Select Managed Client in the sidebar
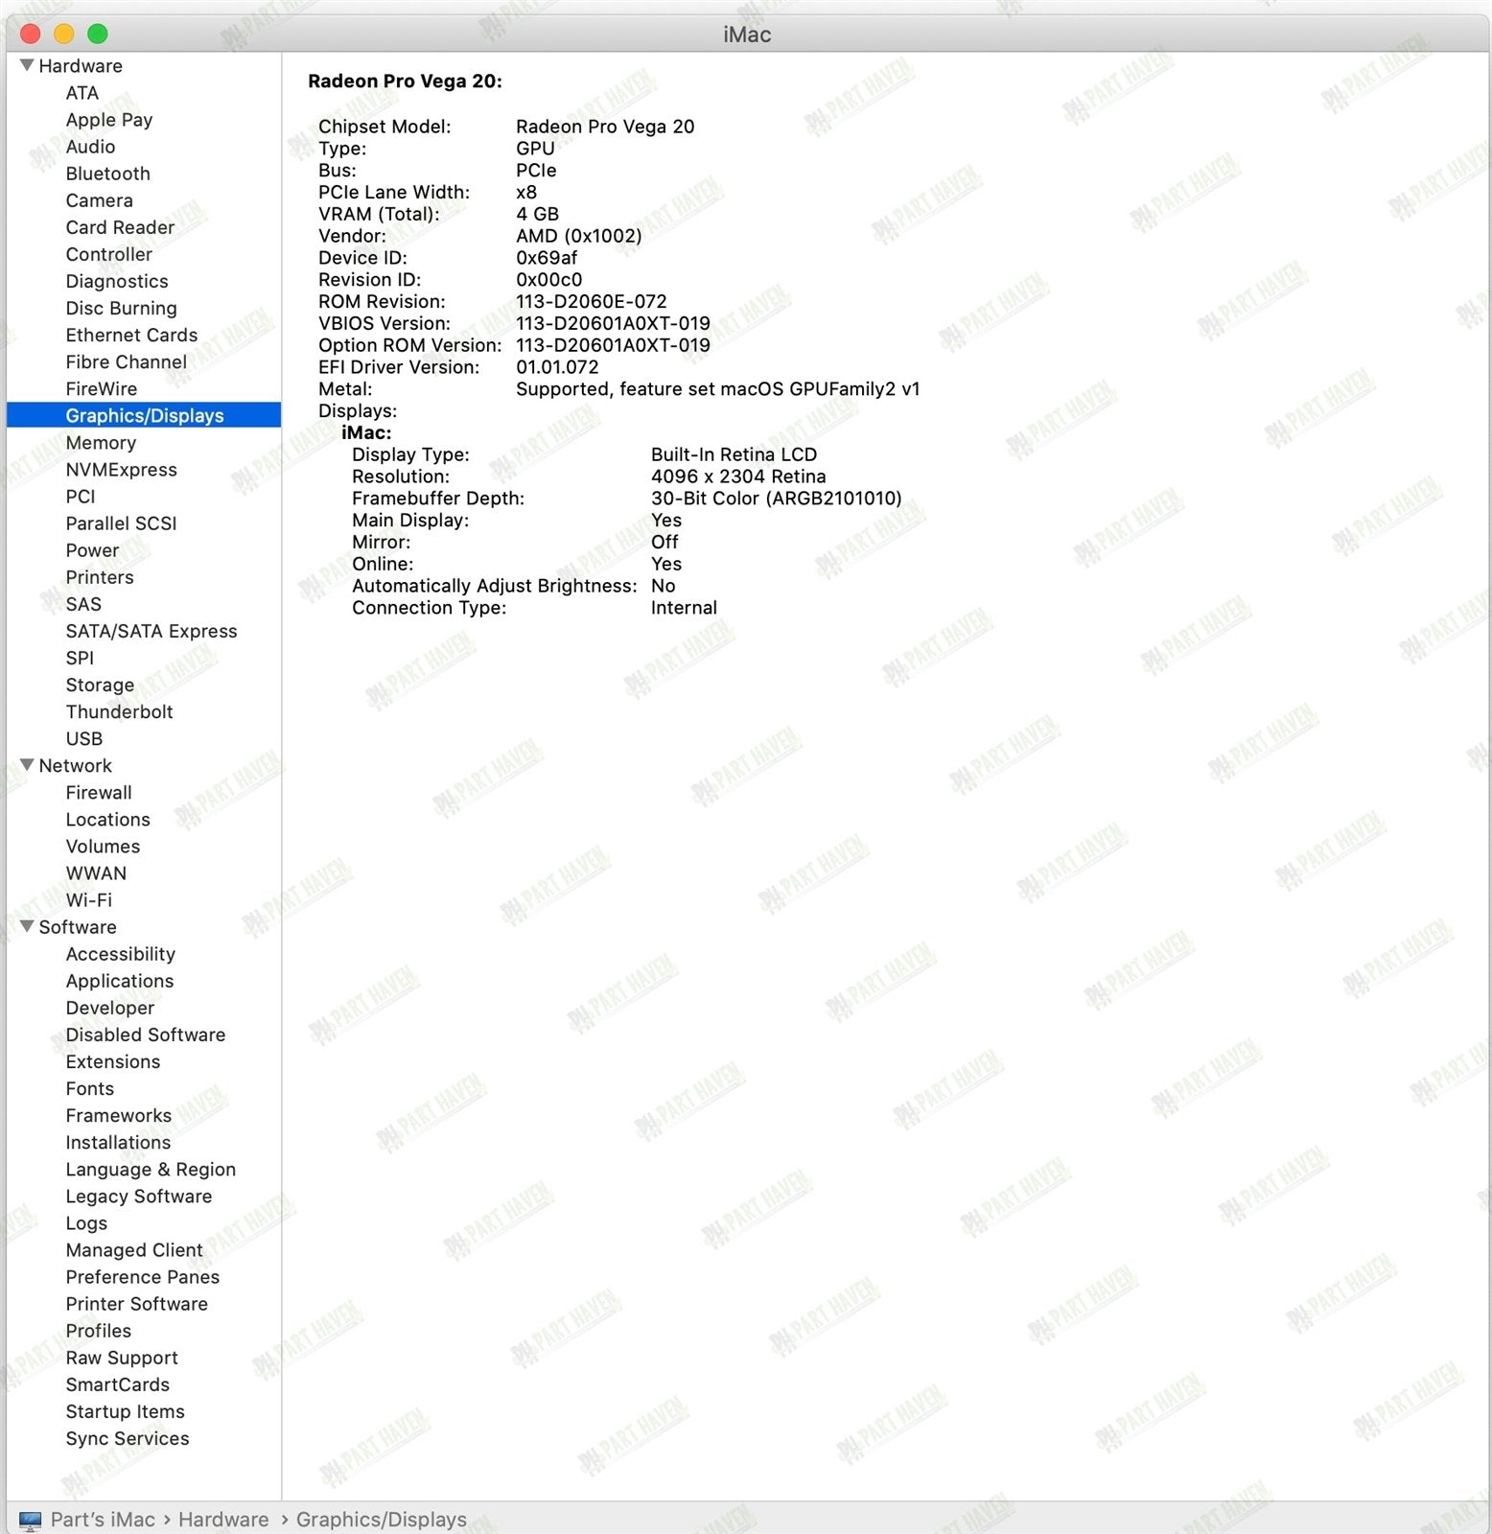 tap(134, 1250)
